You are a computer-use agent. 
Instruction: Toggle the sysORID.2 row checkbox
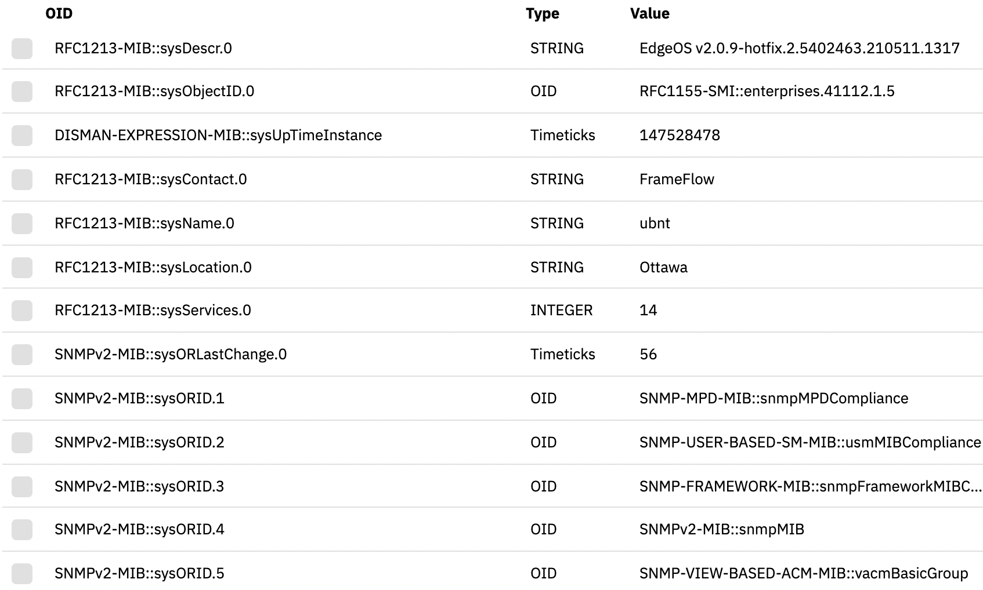[x=22, y=443]
